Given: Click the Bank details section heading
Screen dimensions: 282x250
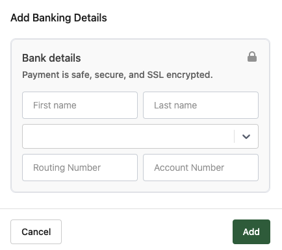Looking at the screenshot, I should (x=51, y=58).
